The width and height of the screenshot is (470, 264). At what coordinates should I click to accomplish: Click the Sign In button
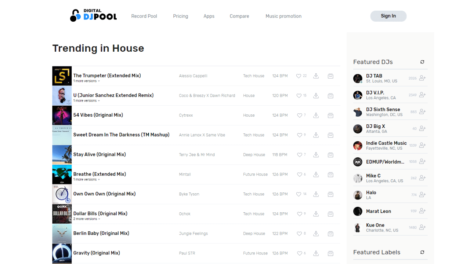[x=388, y=16]
